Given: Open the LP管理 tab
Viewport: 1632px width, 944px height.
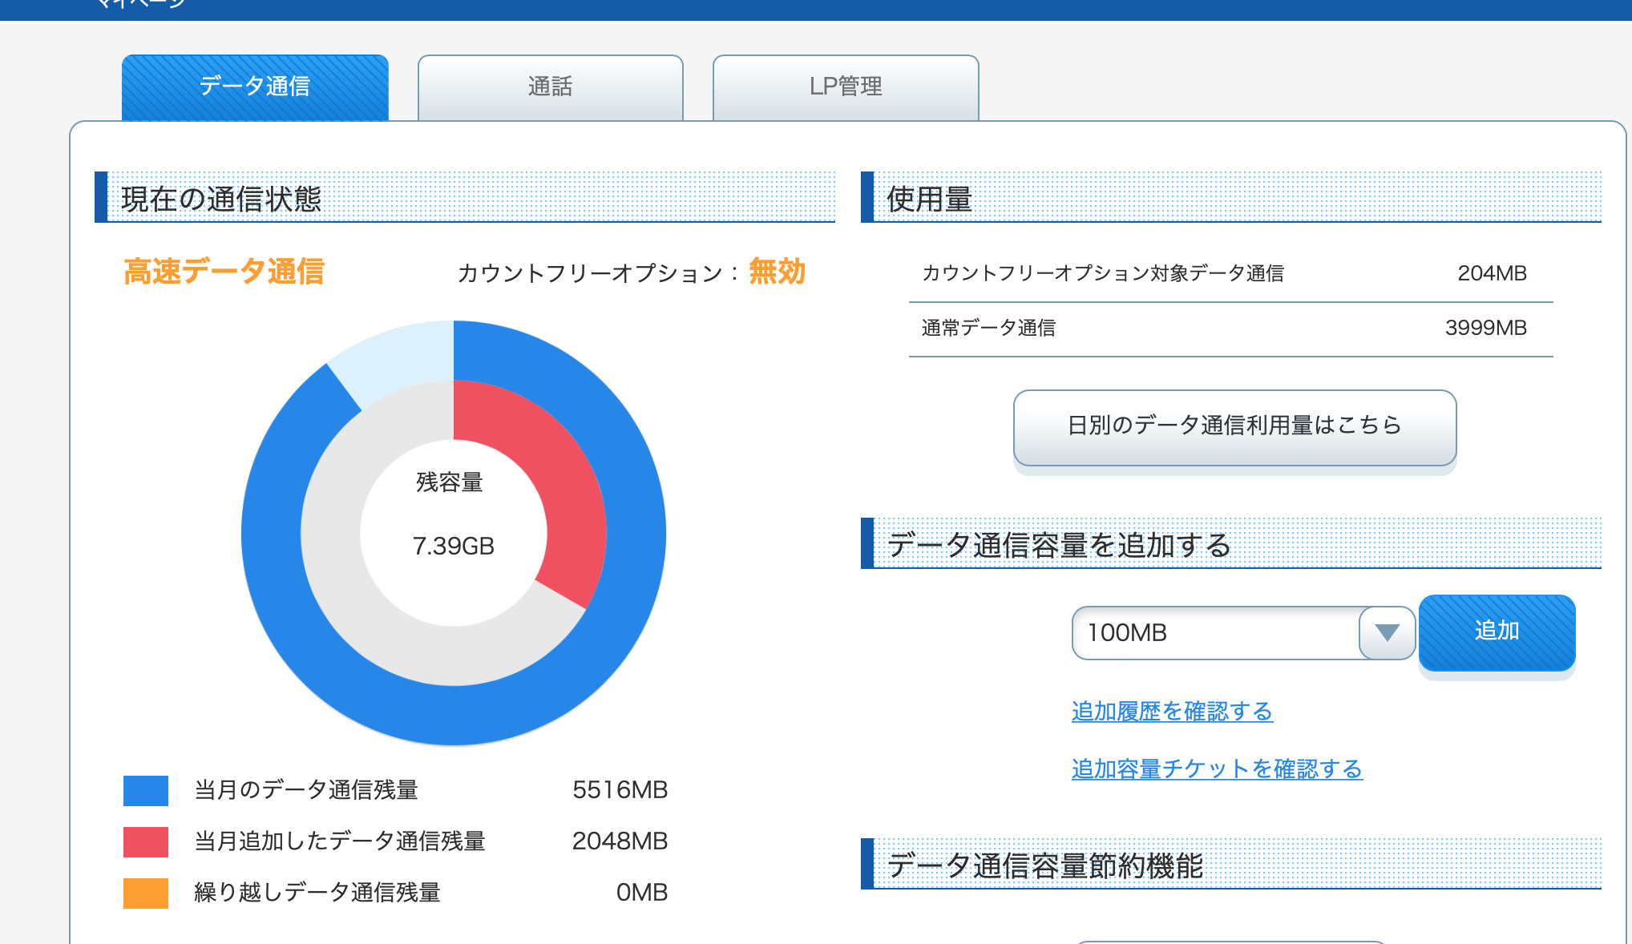Looking at the screenshot, I should click(x=845, y=87).
